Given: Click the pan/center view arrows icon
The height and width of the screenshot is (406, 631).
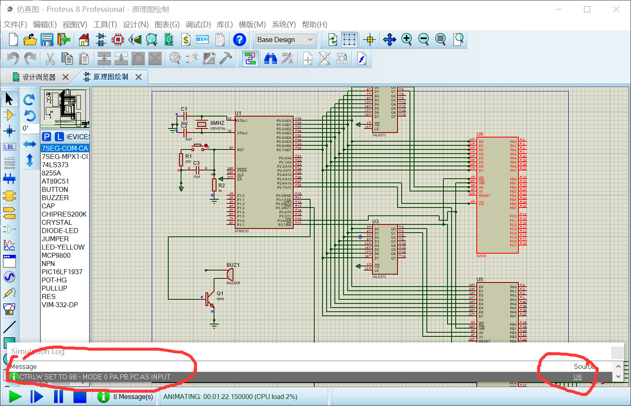Looking at the screenshot, I should 389,40.
